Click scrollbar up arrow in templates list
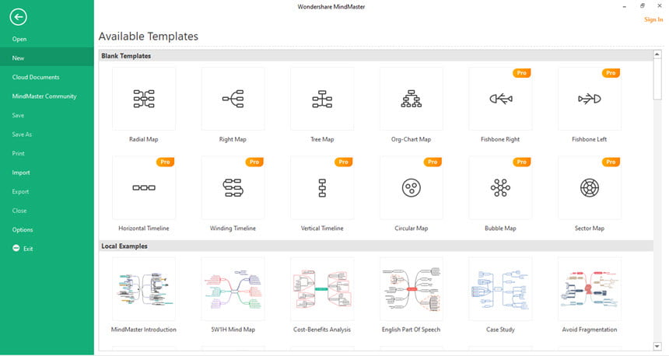The height and width of the screenshot is (356, 669). click(x=657, y=54)
